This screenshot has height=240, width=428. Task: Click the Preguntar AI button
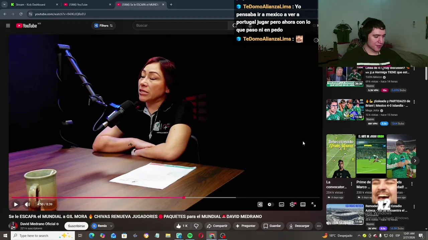(x=245, y=226)
